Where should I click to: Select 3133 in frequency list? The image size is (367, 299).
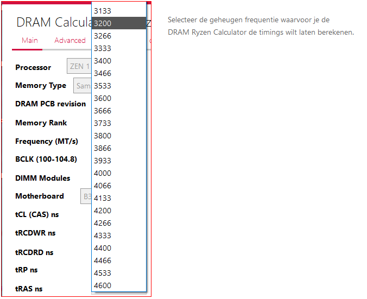119,11
